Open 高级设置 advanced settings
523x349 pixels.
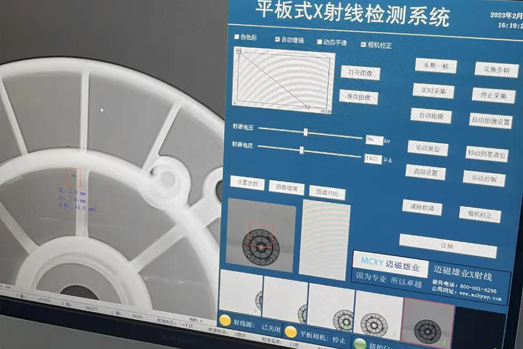(425, 172)
